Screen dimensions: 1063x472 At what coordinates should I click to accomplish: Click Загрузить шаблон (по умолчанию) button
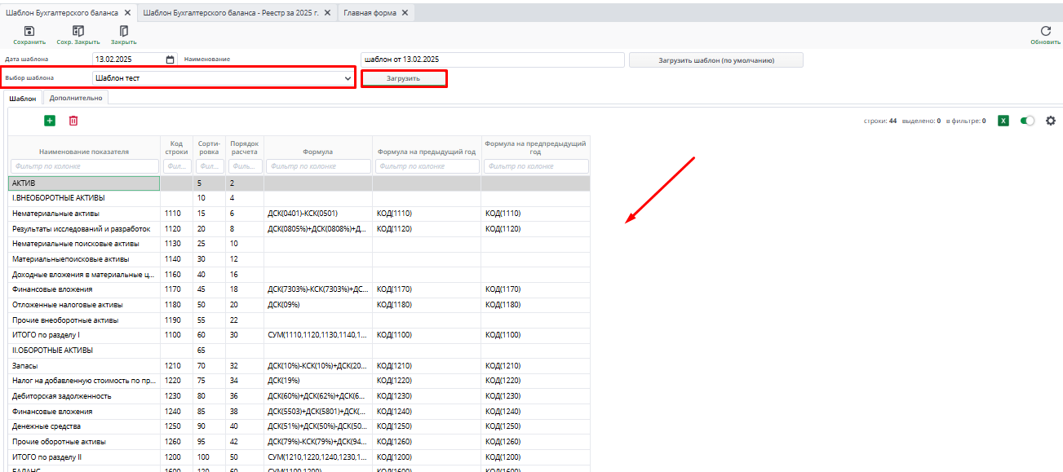[715, 60]
